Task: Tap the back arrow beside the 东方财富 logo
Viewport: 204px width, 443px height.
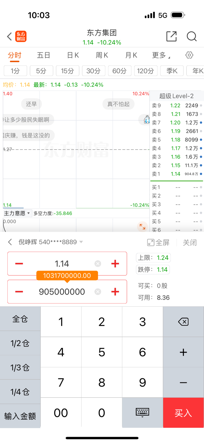Action: 10,36
